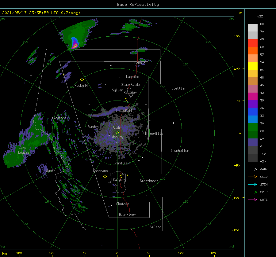
Task: Pick the orange 57–60 dBZ swatch
Action: point(253,51)
